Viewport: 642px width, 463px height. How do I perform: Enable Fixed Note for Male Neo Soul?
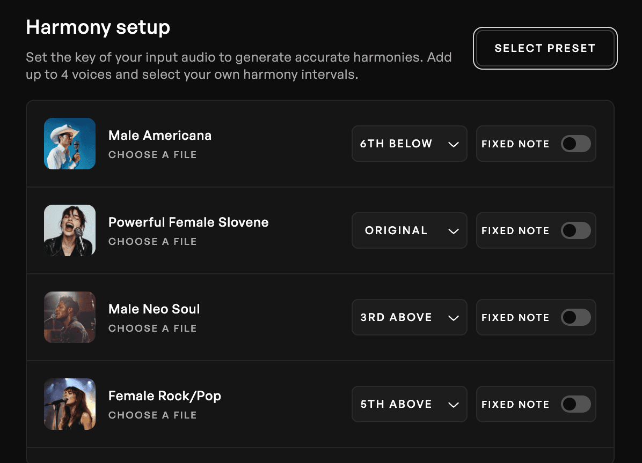pyautogui.click(x=575, y=317)
